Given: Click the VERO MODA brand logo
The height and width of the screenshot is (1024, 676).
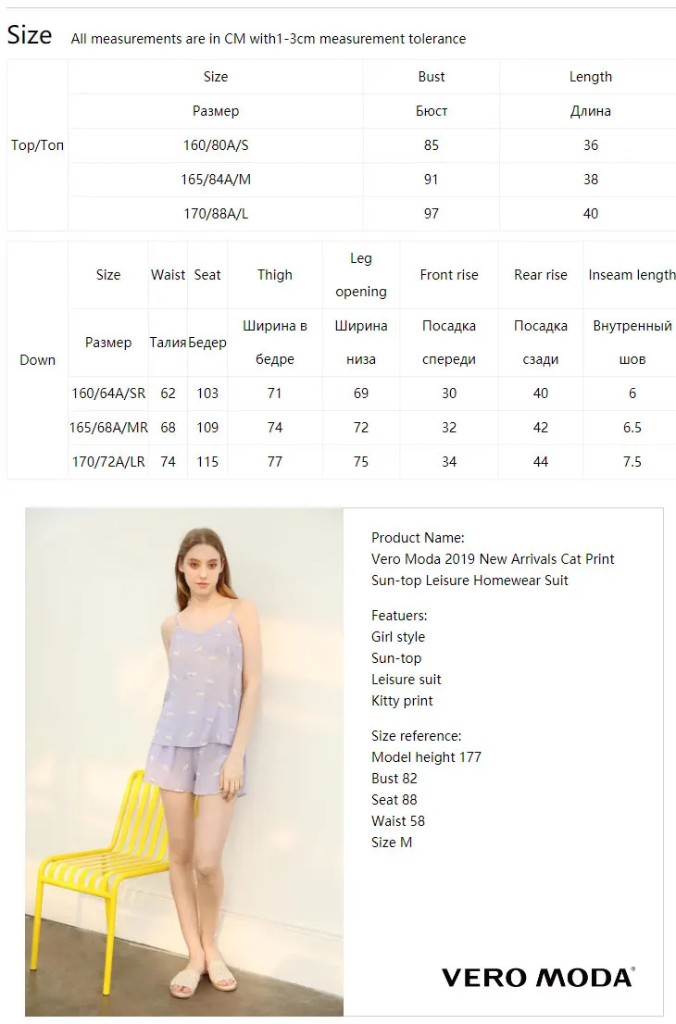Looking at the screenshot, I should [538, 978].
